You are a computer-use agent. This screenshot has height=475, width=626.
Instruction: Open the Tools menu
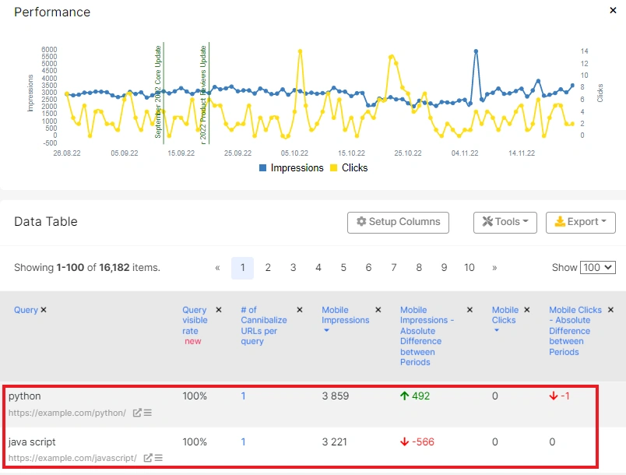[505, 222]
